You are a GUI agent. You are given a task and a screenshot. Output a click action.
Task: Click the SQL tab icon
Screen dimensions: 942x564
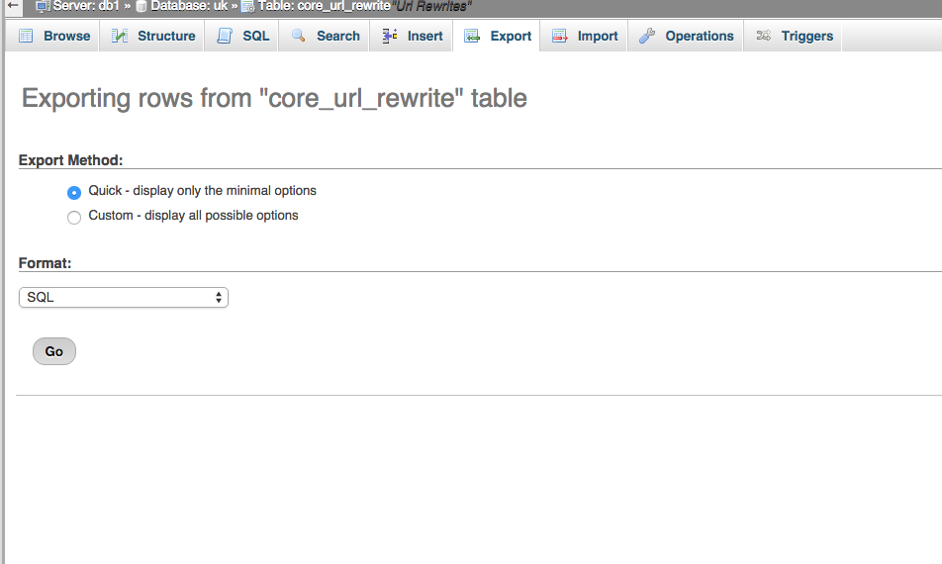[x=225, y=36]
